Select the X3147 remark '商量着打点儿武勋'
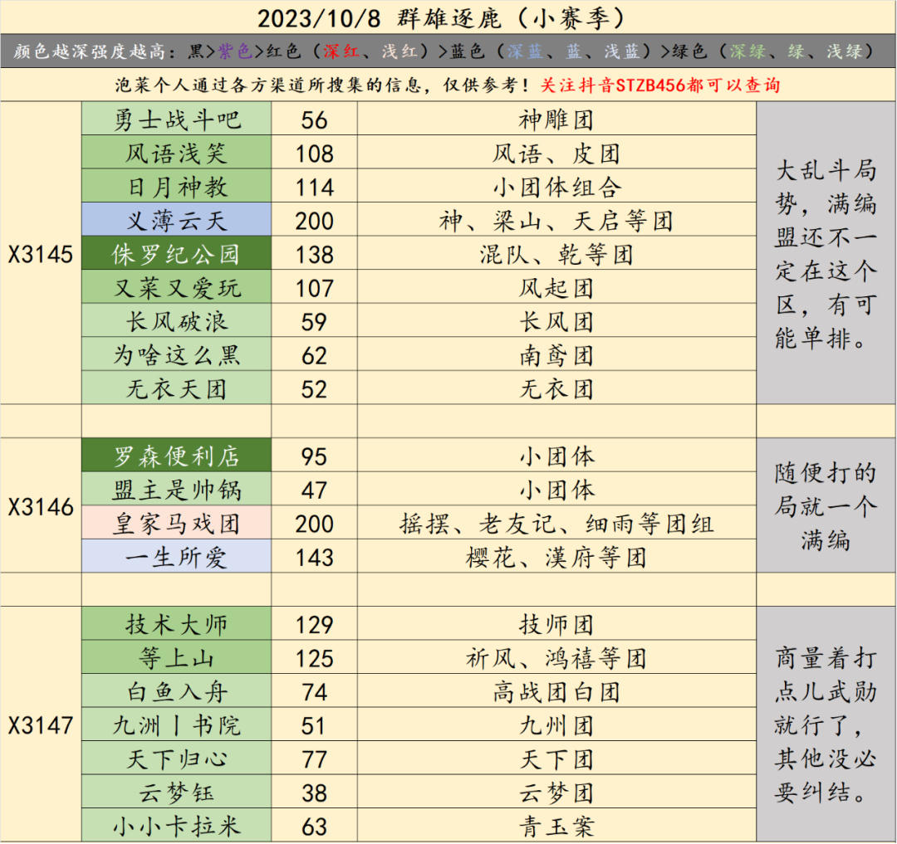 pos(826,724)
